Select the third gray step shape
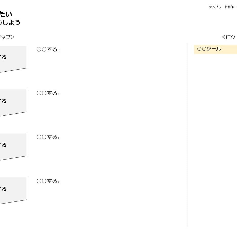Screen dimensions: 237x237 [13, 147]
